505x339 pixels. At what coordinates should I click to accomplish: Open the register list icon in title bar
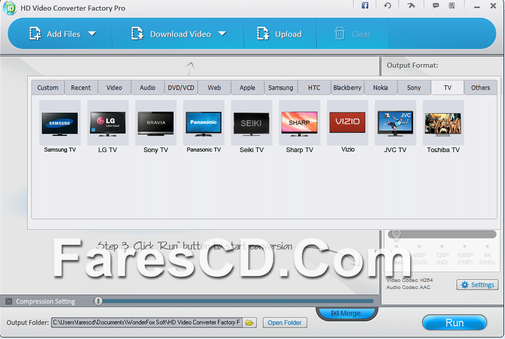click(452, 6)
